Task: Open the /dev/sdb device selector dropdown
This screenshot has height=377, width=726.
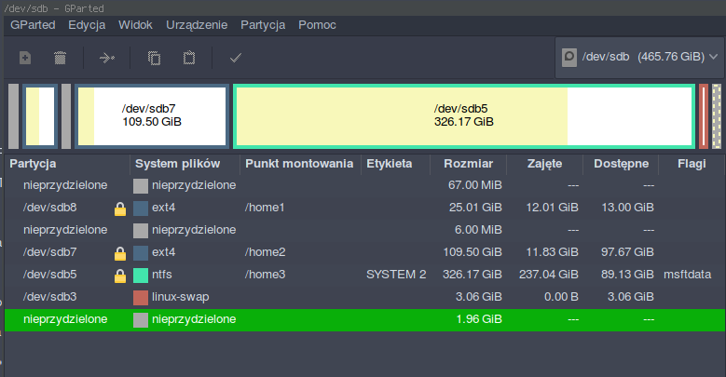Action: click(639, 57)
